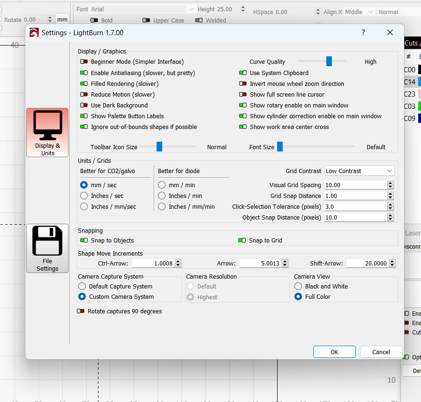Toggle Welded in main window toolbar
This screenshot has width=421, height=402.
(x=199, y=21)
